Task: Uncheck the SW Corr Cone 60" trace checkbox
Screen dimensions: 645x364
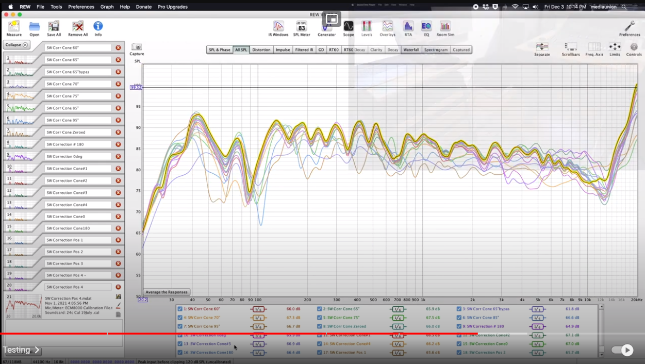Action: (x=180, y=309)
